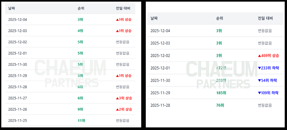Screen dimensions: 287x130
Task: Click 전일 대비 header in right table
Action: click(265, 19)
